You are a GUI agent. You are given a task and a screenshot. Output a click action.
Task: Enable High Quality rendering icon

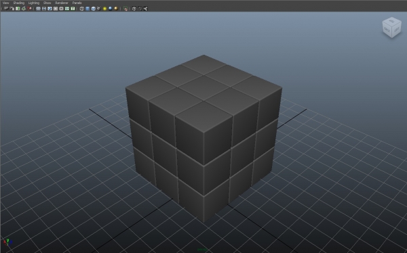pyautogui.click(x=116, y=9)
